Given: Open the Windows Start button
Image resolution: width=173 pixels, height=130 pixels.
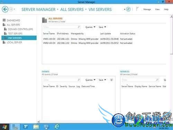Looking at the screenshot, I should (4, 127).
